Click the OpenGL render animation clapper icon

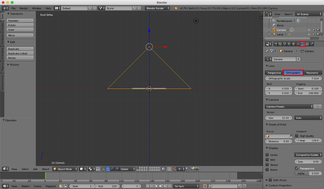coord(197,169)
